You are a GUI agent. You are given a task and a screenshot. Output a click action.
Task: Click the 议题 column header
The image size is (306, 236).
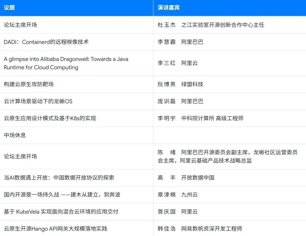76,8
